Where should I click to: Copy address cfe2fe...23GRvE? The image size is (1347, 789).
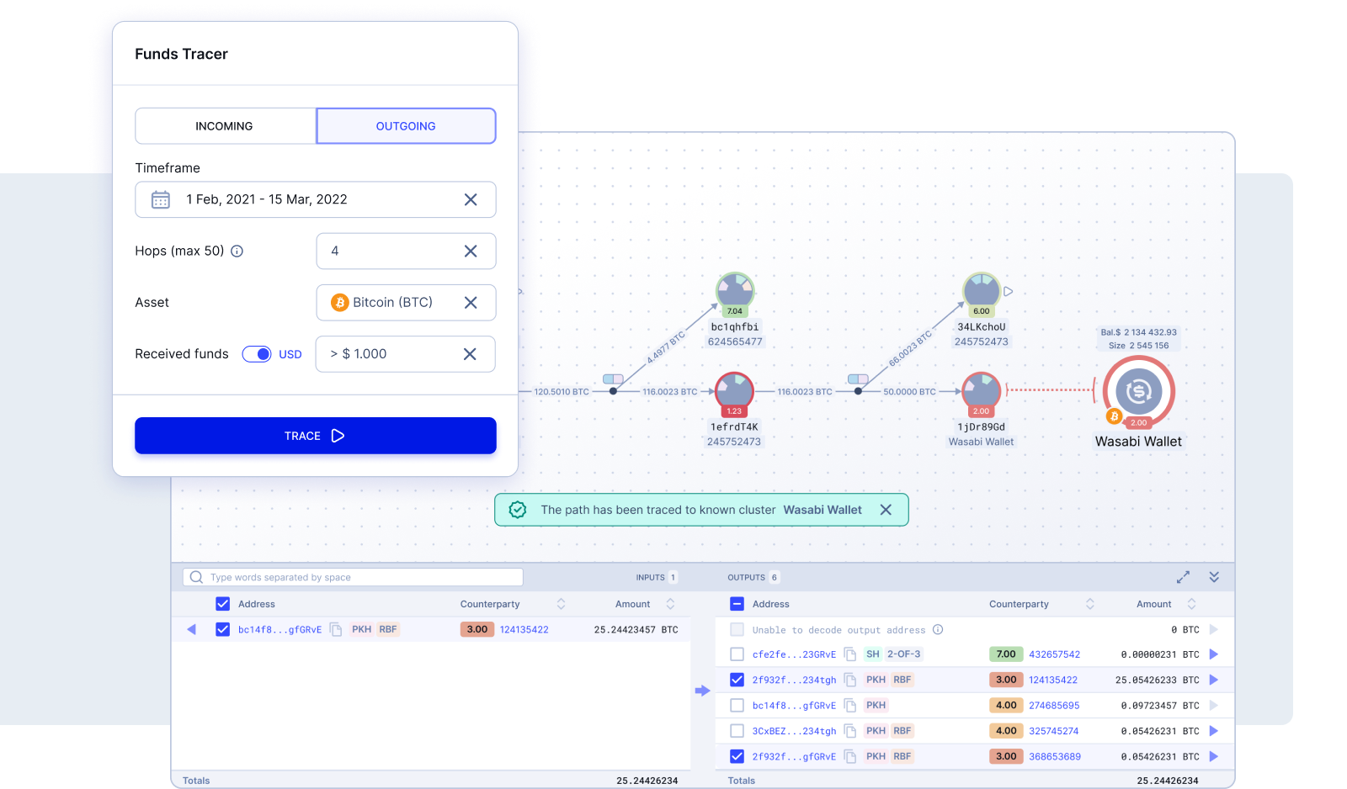(850, 654)
